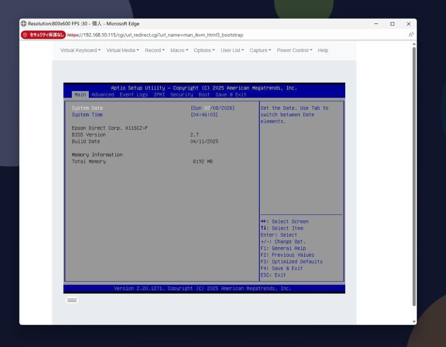Open the Virtual Media dropdown
This screenshot has width=446, height=347.
pos(122,50)
